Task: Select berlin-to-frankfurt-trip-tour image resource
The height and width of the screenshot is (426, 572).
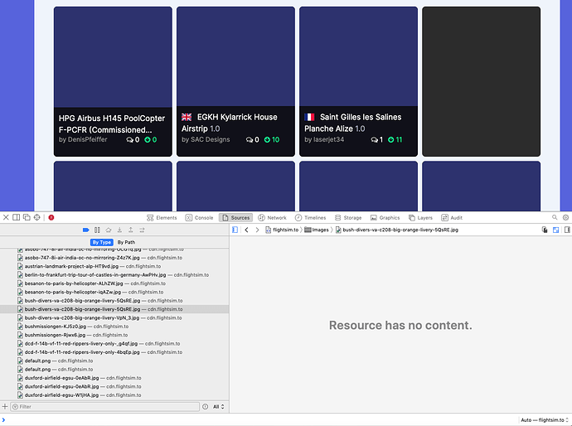Action: [114, 274]
